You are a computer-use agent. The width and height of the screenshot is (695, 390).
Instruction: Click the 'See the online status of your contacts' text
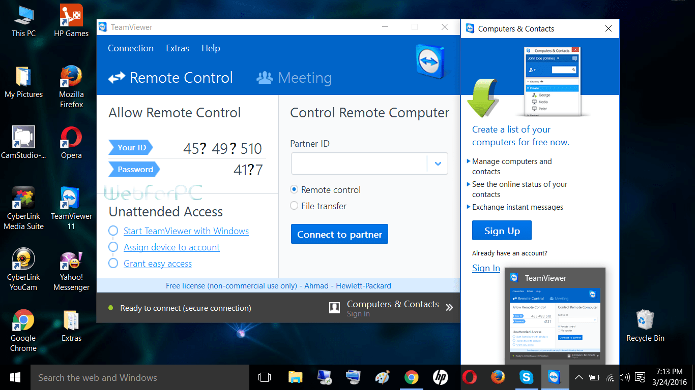coord(519,189)
